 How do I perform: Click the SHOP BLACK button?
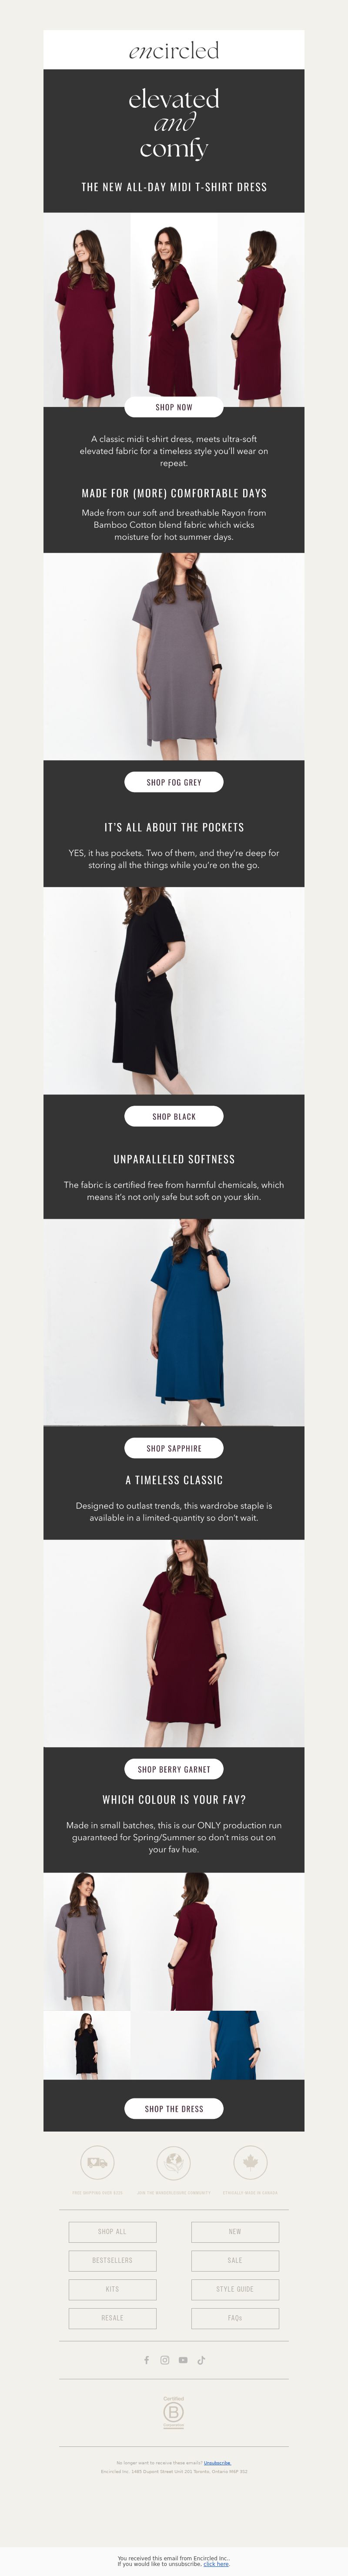[x=174, y=1116]
